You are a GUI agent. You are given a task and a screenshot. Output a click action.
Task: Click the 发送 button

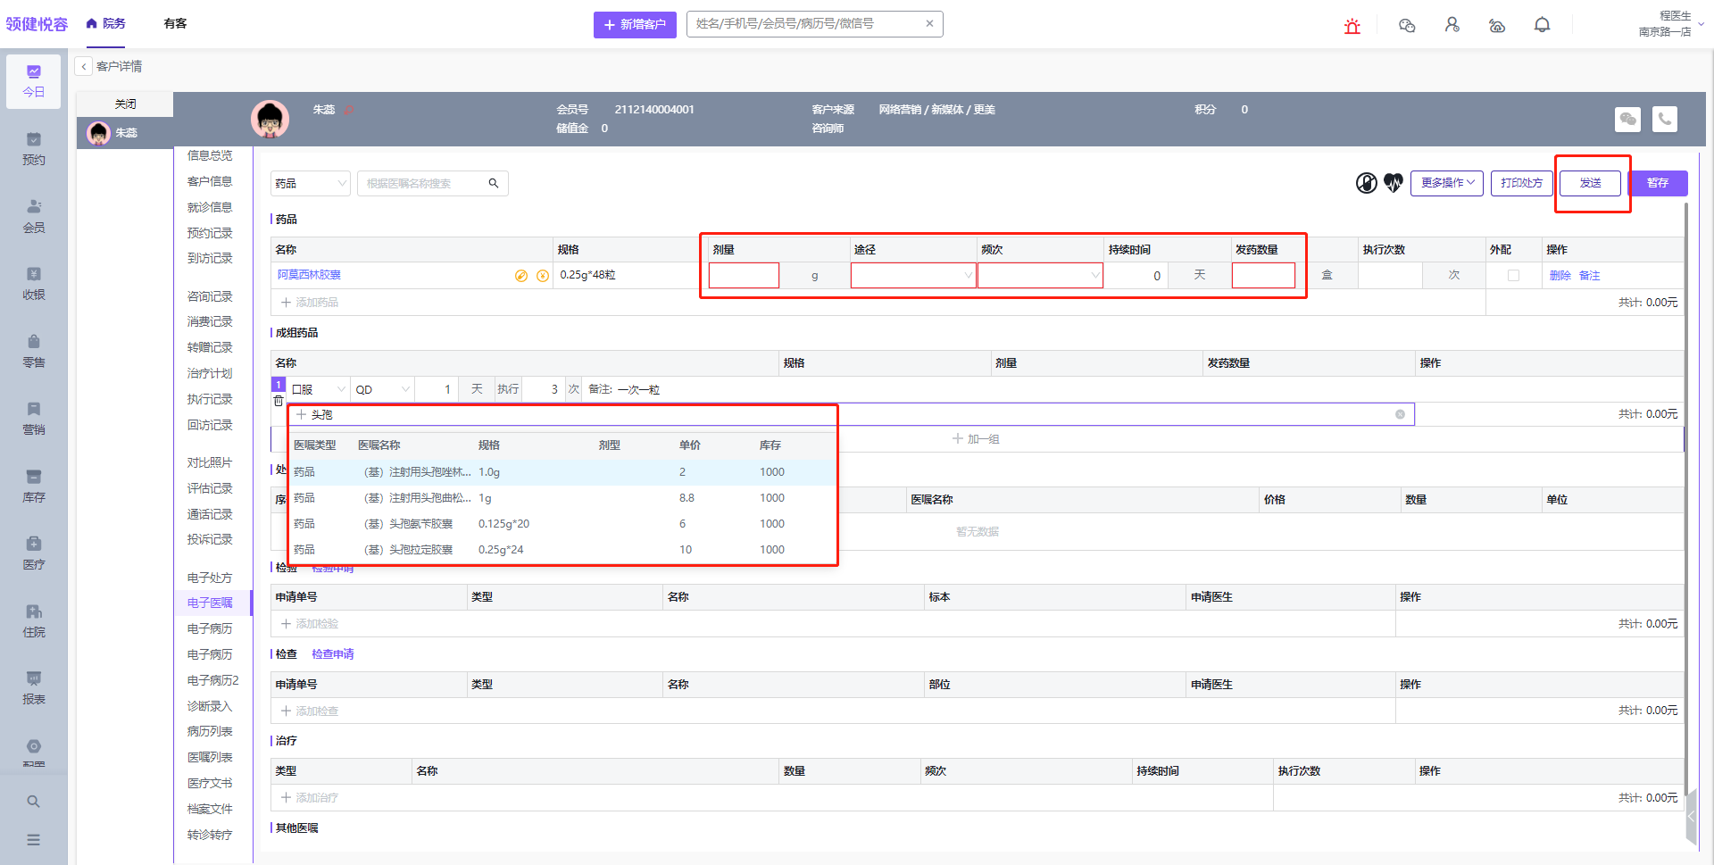coord(1590,183)
